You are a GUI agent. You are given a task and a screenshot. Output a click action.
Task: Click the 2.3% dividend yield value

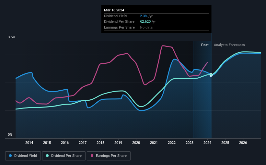(144, 16)
